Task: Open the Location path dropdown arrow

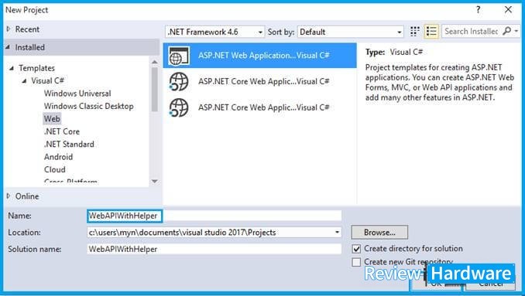Action: (x=337, y=232)
